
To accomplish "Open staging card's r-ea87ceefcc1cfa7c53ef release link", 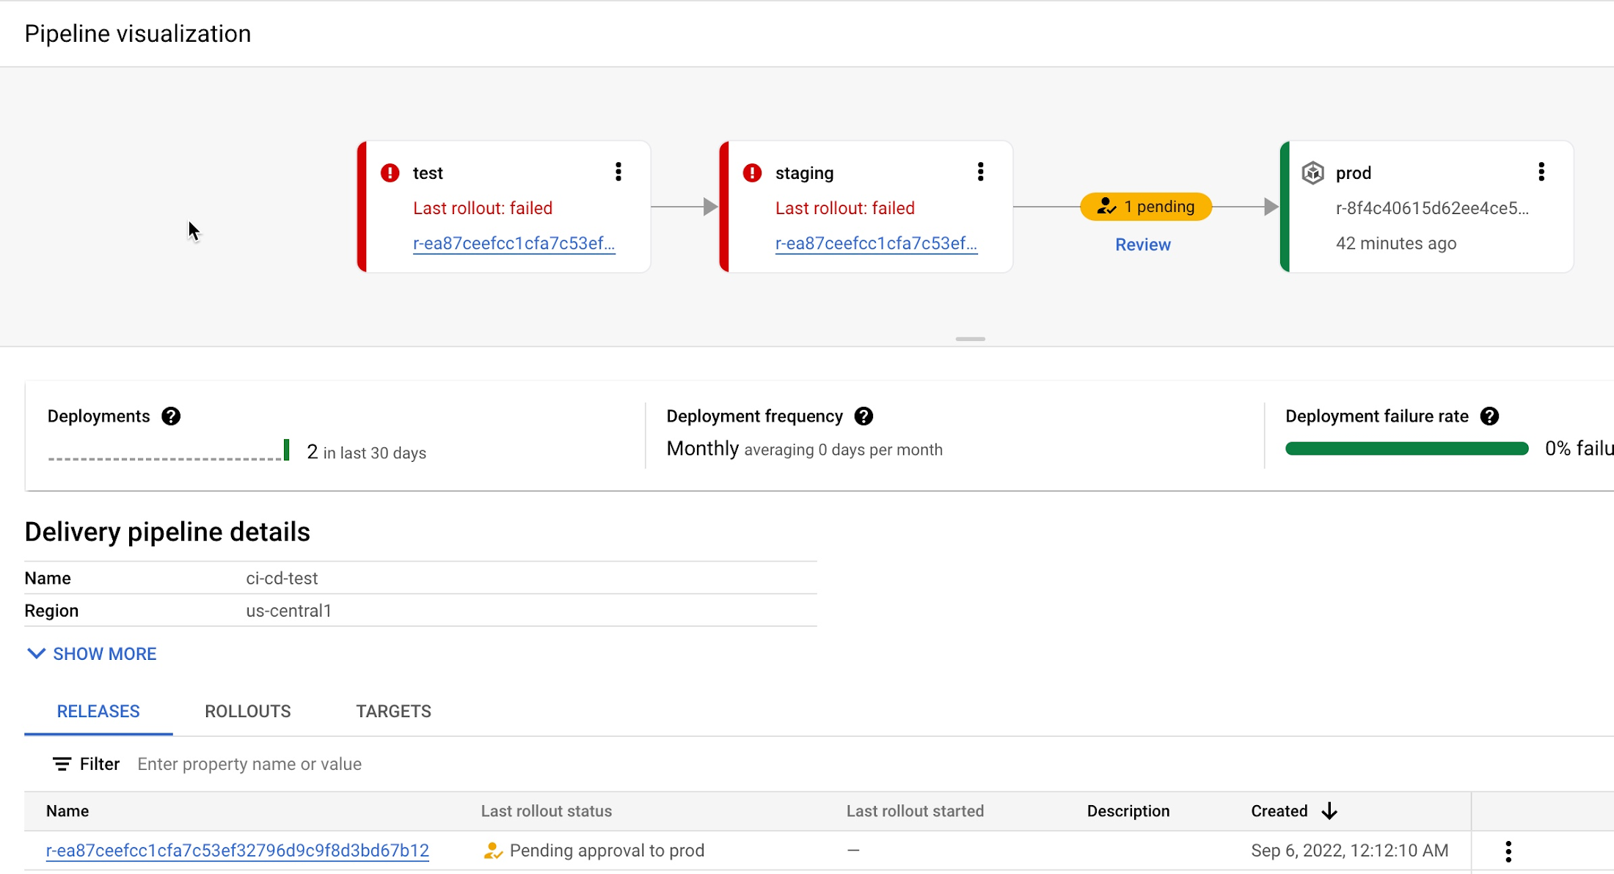I will pyautogui.click(x=876, y=243).
